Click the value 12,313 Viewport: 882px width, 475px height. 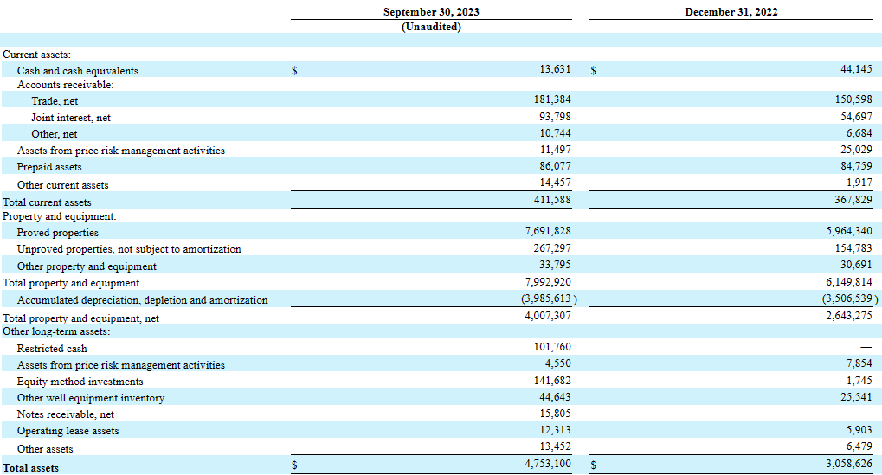tap(555, 430)
